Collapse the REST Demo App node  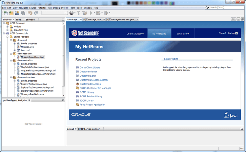tap(4, 23)
